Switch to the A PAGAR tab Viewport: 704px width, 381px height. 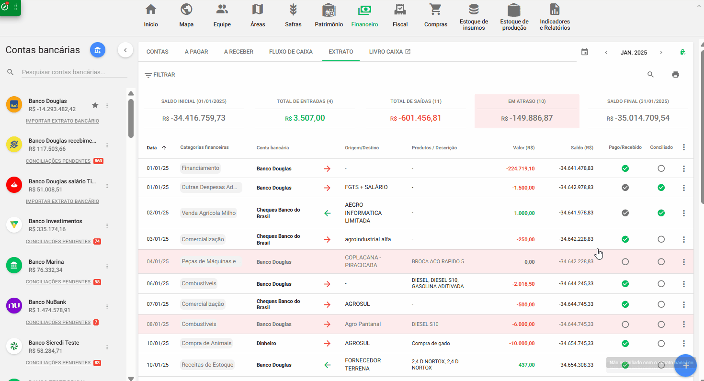pyautogui.click(x=196, y=52)
